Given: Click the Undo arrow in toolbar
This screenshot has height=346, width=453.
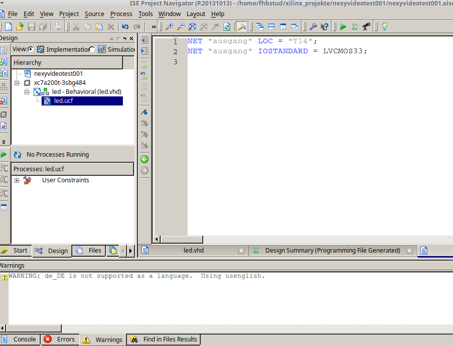Looking at the screenshot, I should click(x=125, y=27).
